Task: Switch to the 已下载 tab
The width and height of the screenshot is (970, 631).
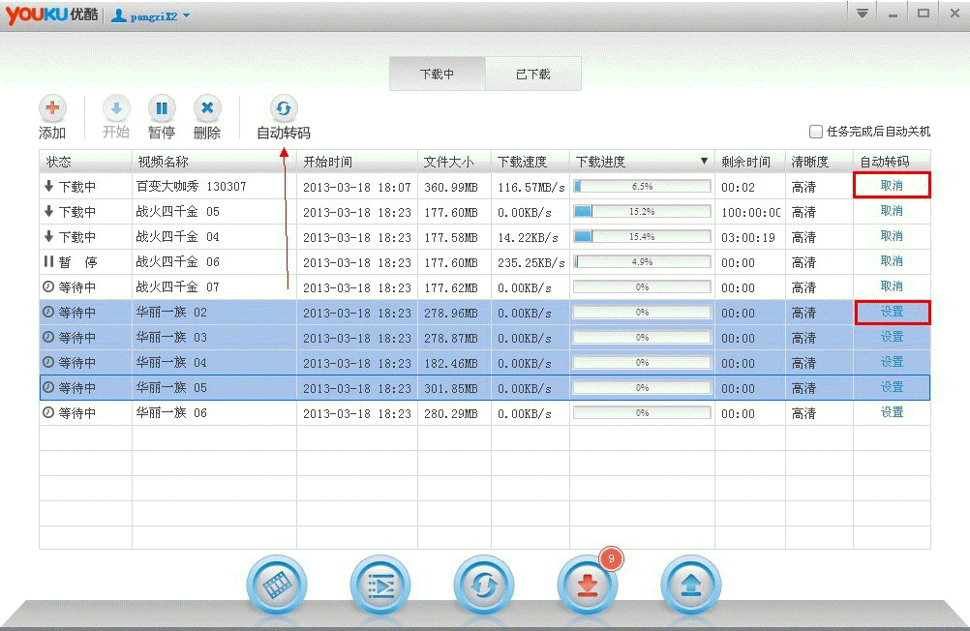Action: click(532, 75)
